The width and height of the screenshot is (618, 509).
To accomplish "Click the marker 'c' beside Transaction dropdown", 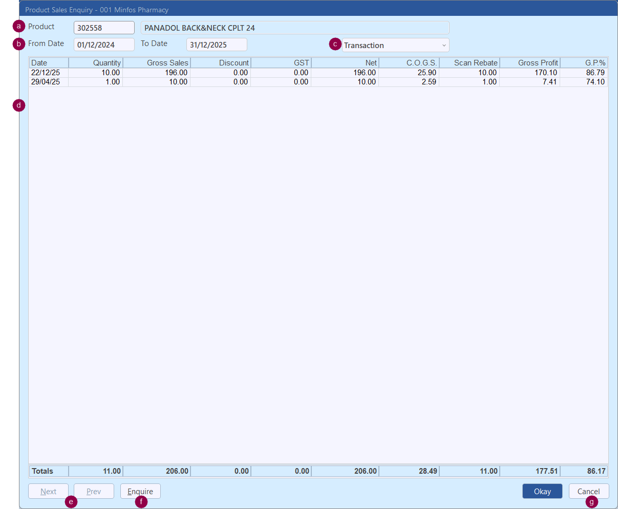I will [x=335, y=44].
